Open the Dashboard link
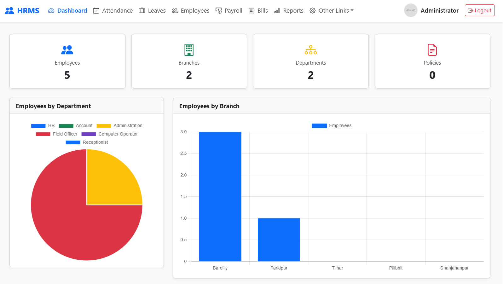This screenshot has width=503, height=284. (x=67, y=11)
